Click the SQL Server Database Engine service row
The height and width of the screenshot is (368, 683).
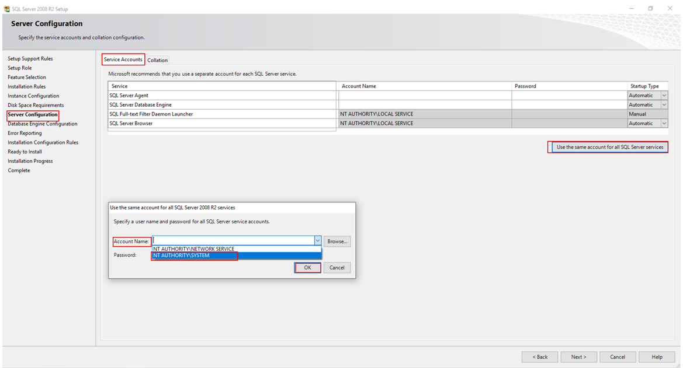[x=222, y=105]
